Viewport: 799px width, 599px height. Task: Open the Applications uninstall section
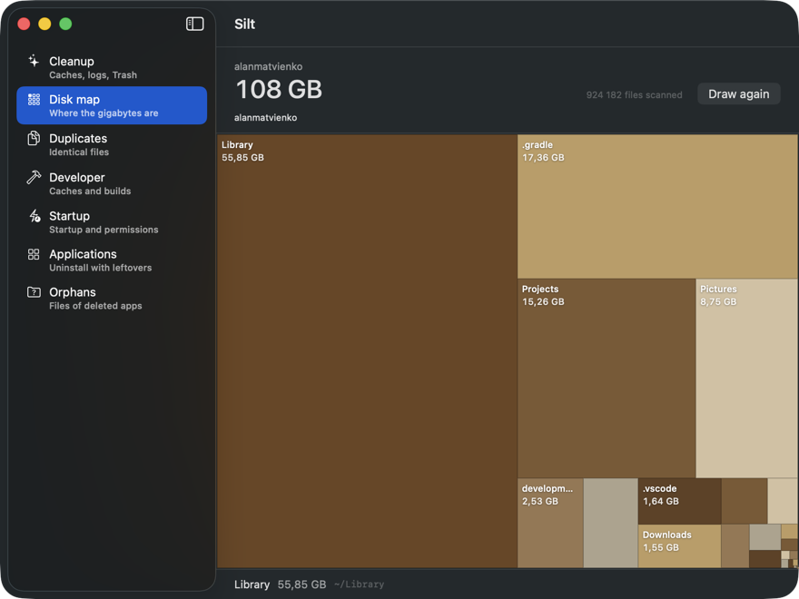pyautogui.click(x=112, y=260)
